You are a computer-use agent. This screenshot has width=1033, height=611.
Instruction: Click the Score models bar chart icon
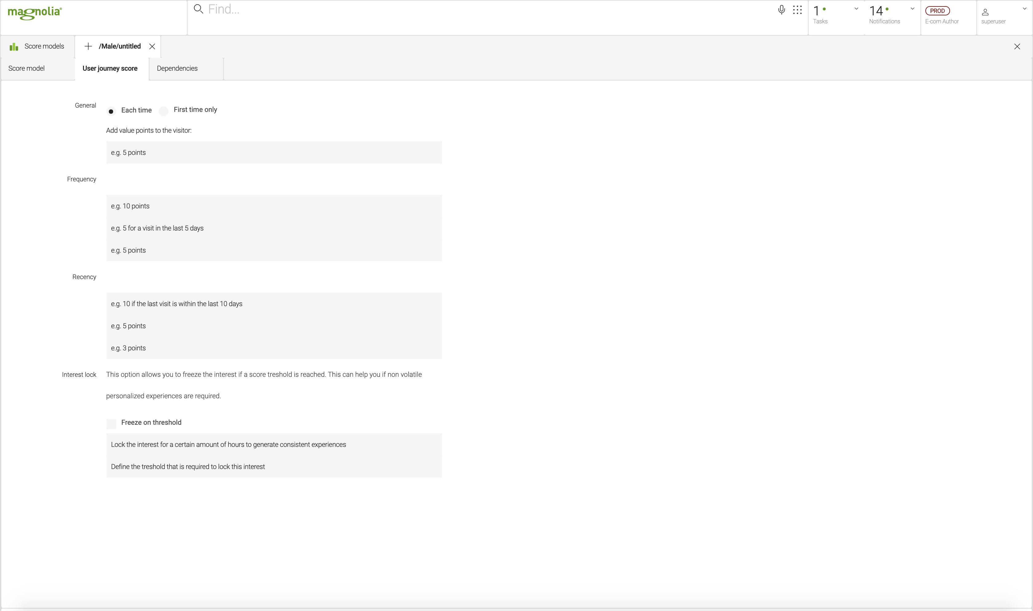pyautogui.click(x=14, y=46)
